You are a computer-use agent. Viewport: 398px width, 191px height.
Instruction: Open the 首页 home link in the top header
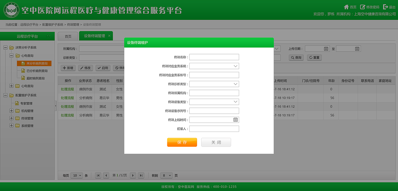click(x=350, y=7)
